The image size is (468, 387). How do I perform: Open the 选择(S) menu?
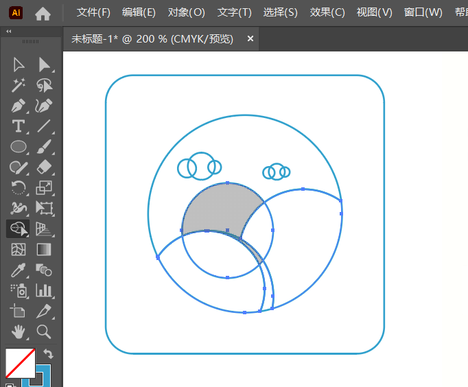[280, 12]
